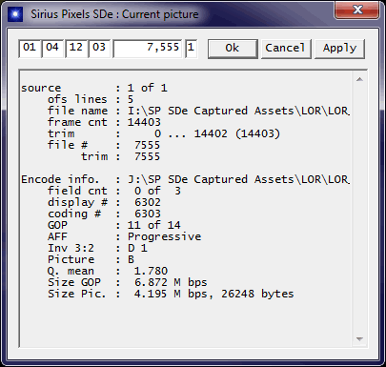Click the seconds field showing 12

point(76,49)
